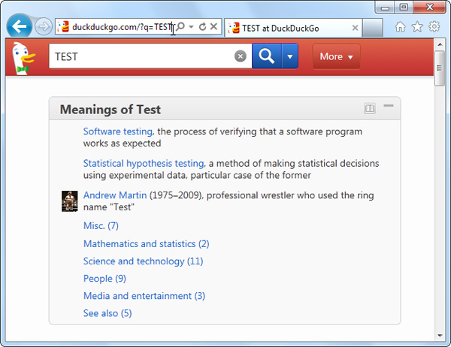The image size is (451, 347).
Task: Open dropdown arrow beside search button
Action: 290,56
